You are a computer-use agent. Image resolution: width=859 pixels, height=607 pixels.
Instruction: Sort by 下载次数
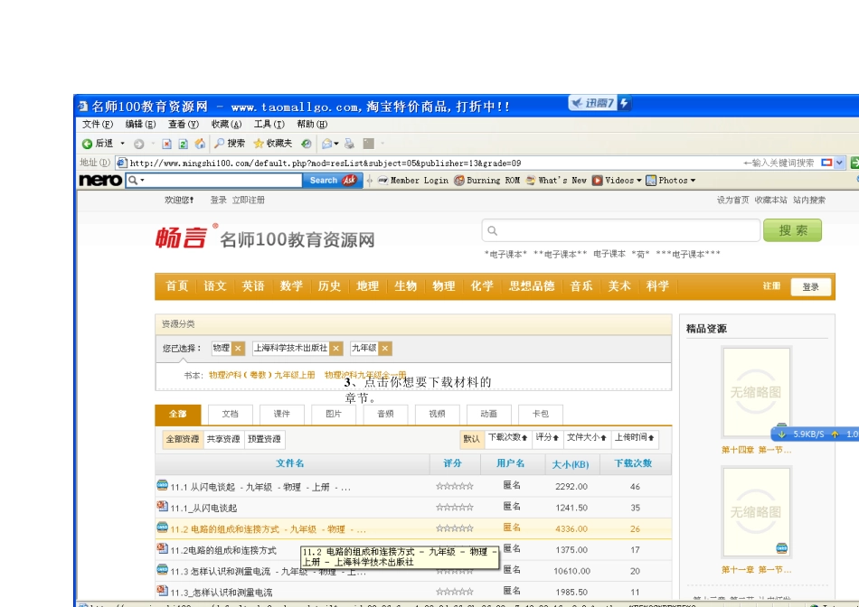coord(508,438)
